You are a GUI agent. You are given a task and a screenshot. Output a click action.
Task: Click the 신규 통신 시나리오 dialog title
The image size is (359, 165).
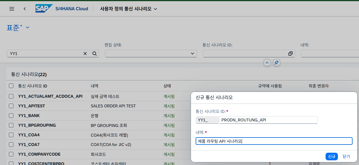pyautogui.click(x=214, y=97)
